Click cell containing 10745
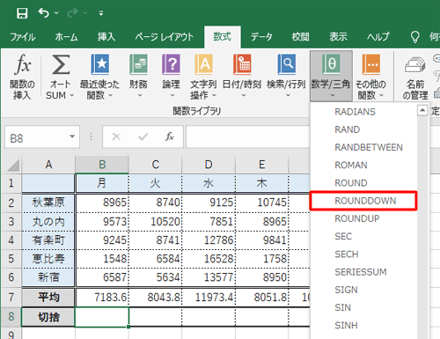 (261, 203)
